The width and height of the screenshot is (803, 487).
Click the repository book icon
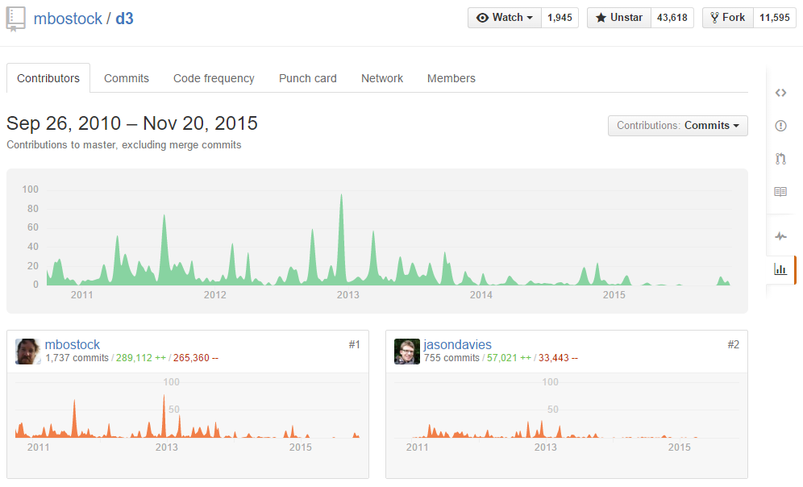15,19
